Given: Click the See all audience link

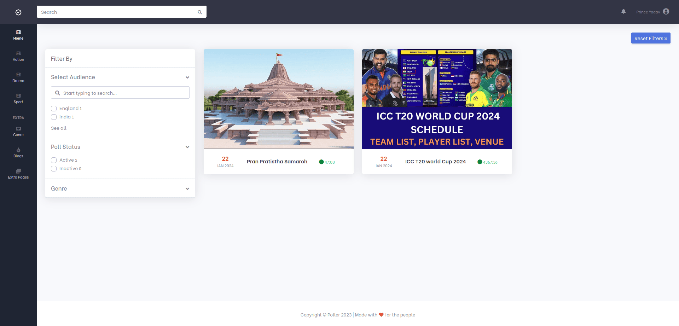Looking at the screenshot, I should click(x=59, y=128).
